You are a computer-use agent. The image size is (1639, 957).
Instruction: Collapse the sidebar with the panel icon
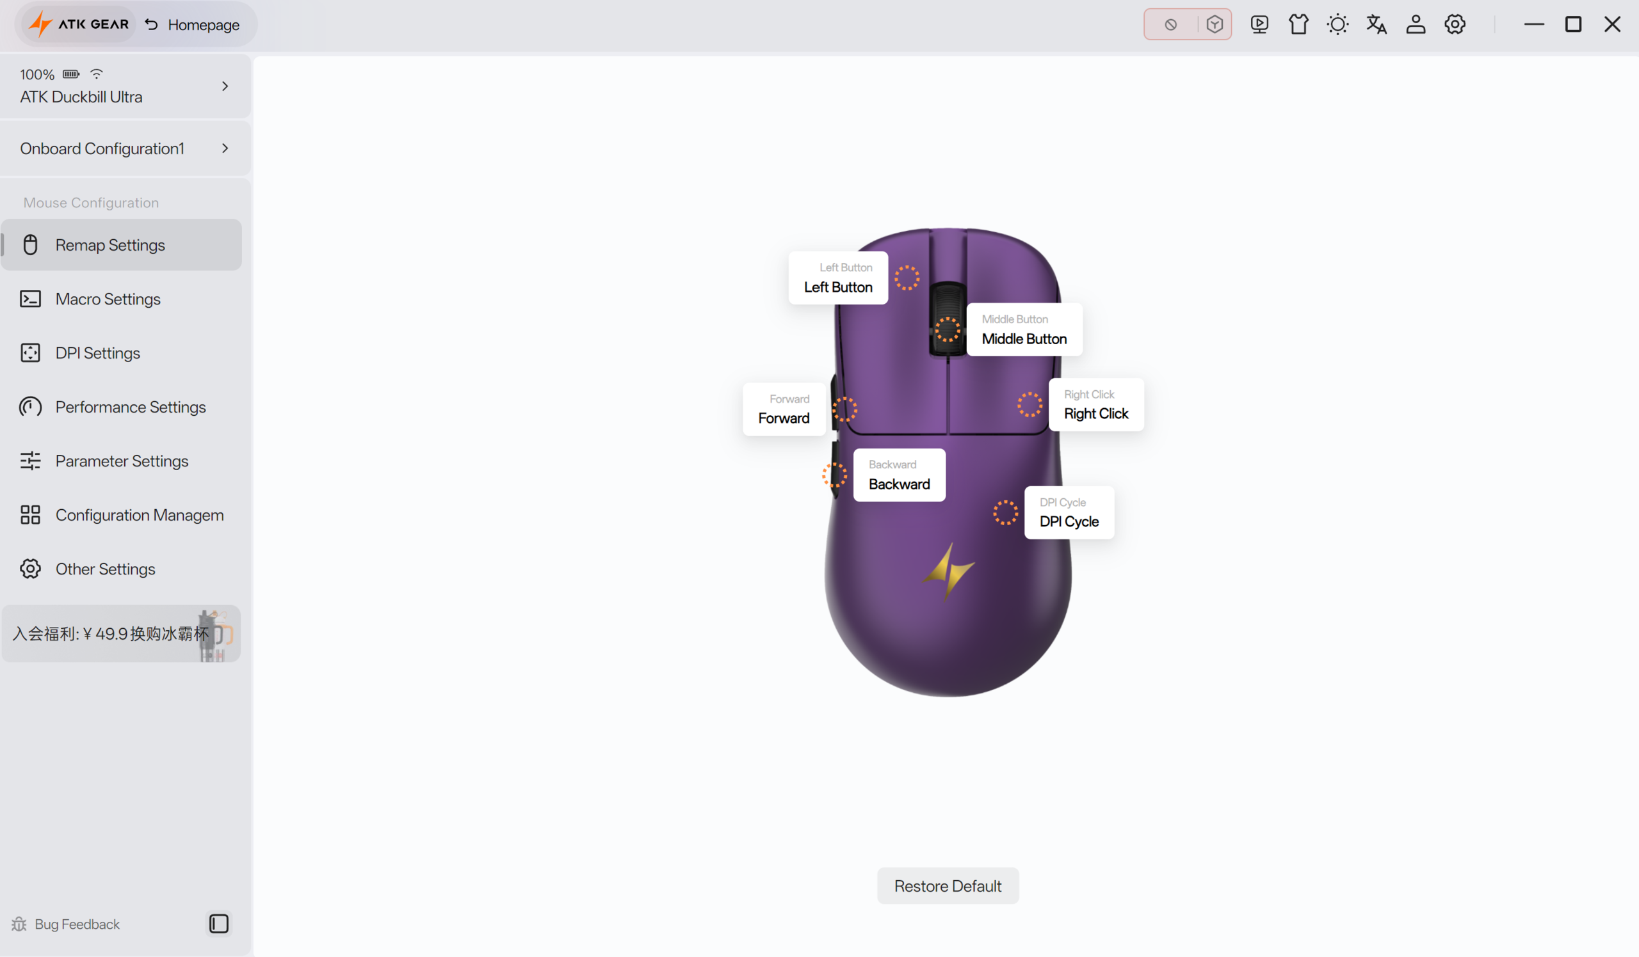(218, 923)
